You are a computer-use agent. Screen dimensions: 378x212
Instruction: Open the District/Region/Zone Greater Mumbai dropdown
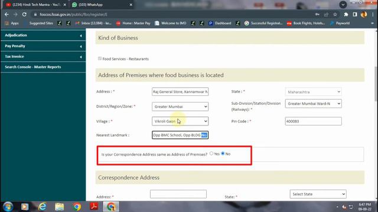pos(180,107)
